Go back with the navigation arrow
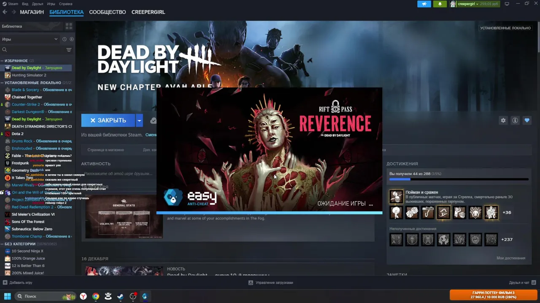Screen dimensions: 540x303 coord(5,12)
